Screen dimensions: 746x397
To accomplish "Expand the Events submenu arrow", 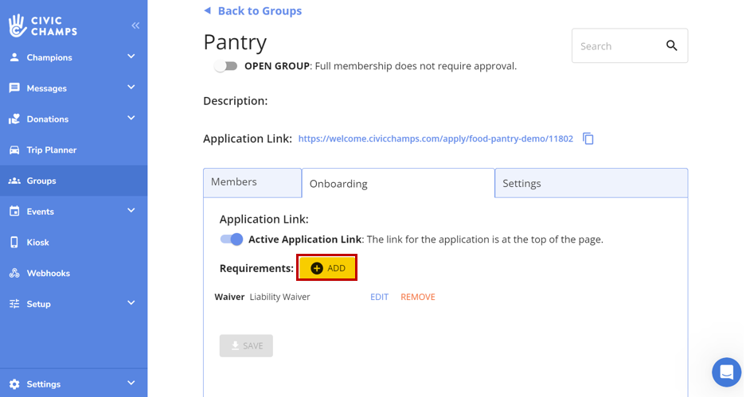I will pos(131,211).
